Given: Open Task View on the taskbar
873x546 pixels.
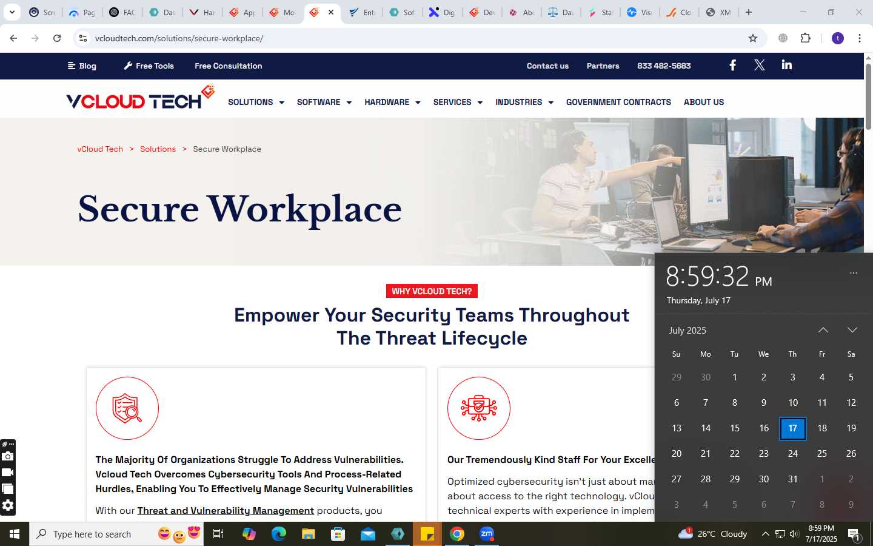Looking at the screenshot, I should (218, 534).
